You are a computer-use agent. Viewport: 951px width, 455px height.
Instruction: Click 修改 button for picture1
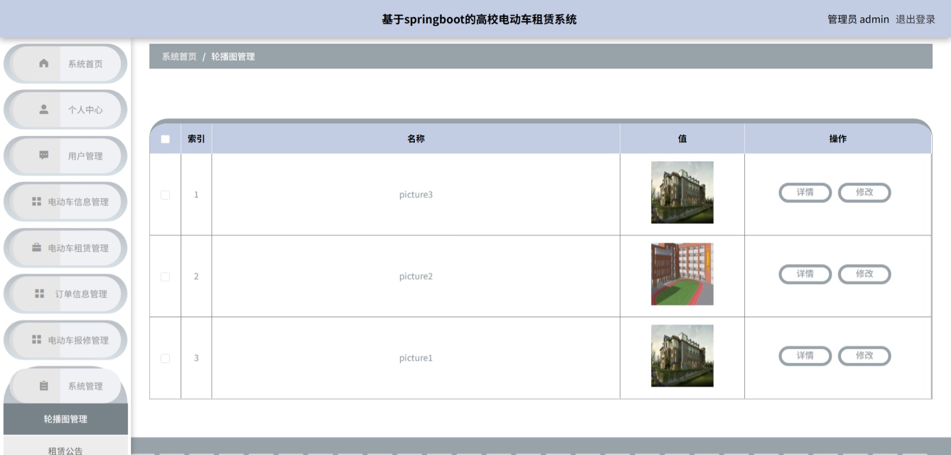click(x=864, y=356)
